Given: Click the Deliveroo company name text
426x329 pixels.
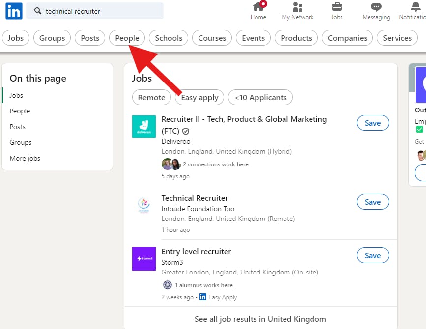Looking at the screenshot, I should pyautogui.click(x=176, y=141).
